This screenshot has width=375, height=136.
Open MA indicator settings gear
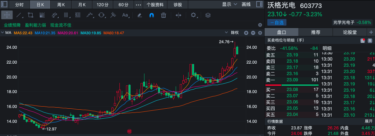pos(260,33)
